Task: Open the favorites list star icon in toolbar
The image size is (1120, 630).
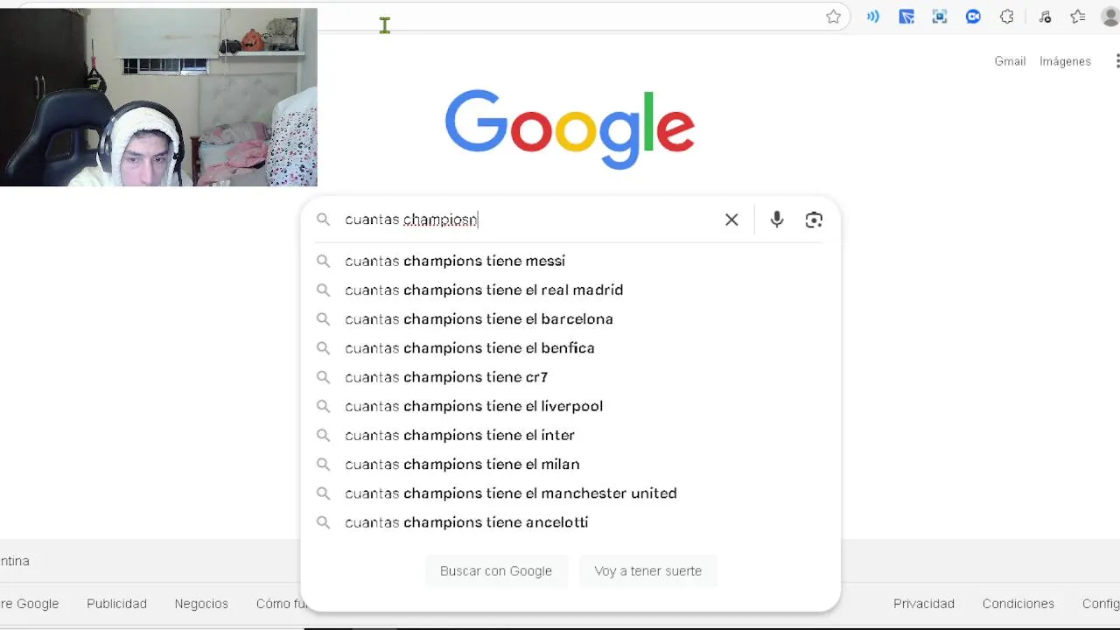Action: [1078, 17]
